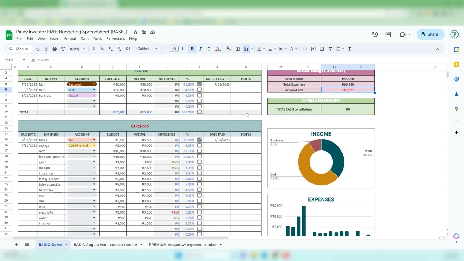The height and width of the screenshot is (261, 464).
Task: Toggle checkbox in savings expense row
Action: pos(199,145)
